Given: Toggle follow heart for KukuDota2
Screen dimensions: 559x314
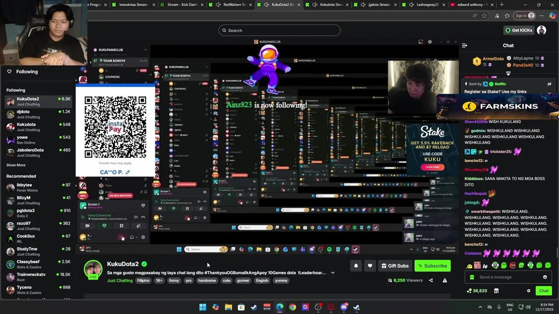Looking at the screenshot, I should 370,266.
